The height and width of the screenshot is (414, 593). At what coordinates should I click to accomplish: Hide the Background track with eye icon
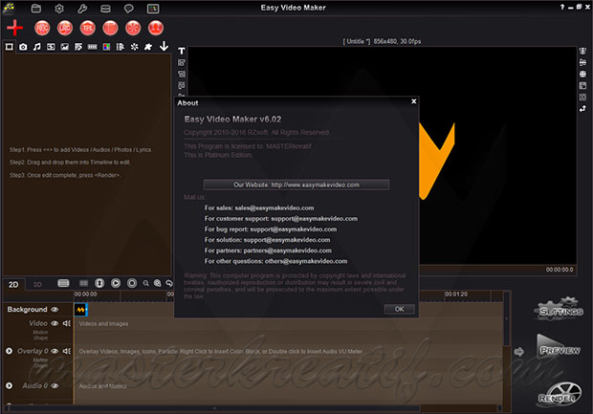[55, 309]
